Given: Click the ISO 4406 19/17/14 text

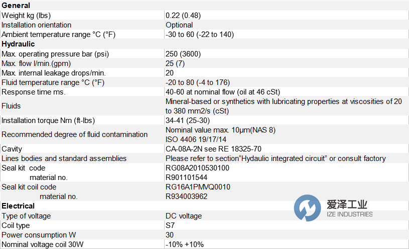Looking at the screenshot, I should pyautogui.click(x=196, y=139).
